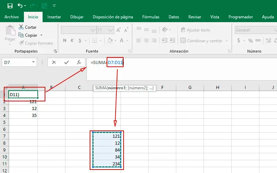Click Combinar y centrar button

click(202, 40)
